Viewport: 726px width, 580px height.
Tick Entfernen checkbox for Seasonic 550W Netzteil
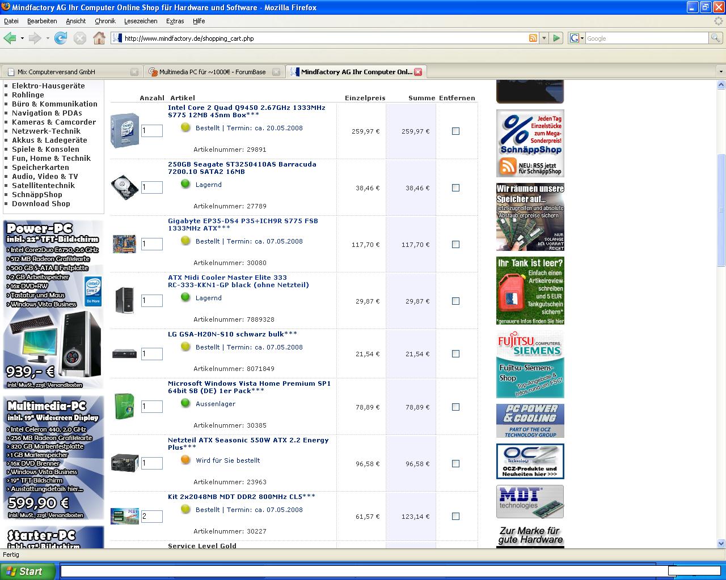pos(455,463)
